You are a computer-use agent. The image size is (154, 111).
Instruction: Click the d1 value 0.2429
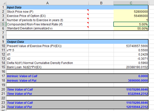131,55
